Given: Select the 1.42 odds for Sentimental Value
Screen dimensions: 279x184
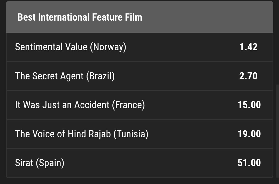Looking at the screenshot, I should point(248,47).
